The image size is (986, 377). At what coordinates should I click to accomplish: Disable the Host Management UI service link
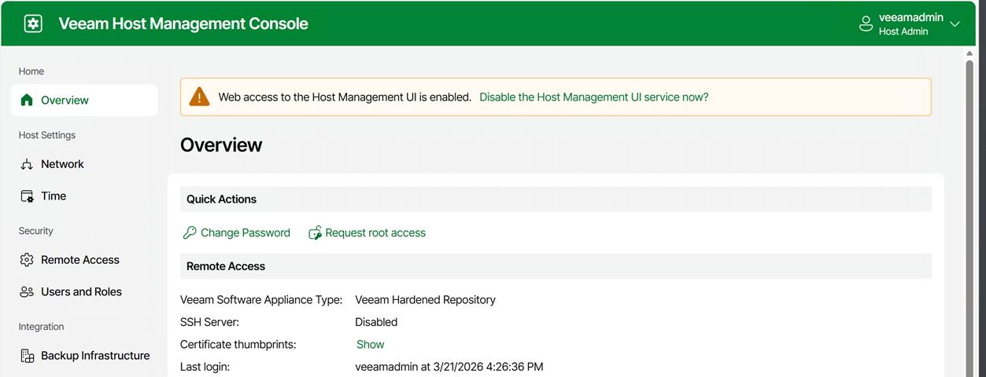point(593,97)
